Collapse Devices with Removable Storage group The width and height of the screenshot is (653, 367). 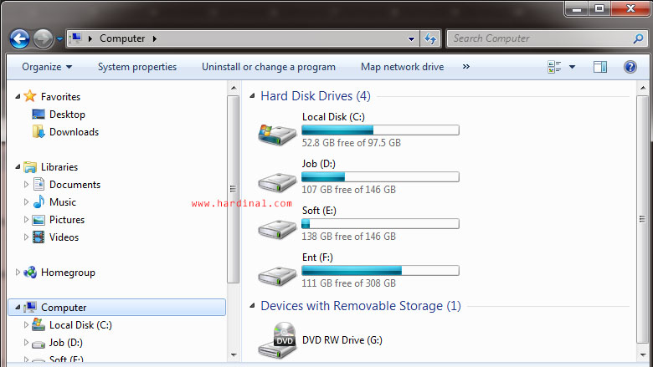pyautogui.click(x=252, y=305)
